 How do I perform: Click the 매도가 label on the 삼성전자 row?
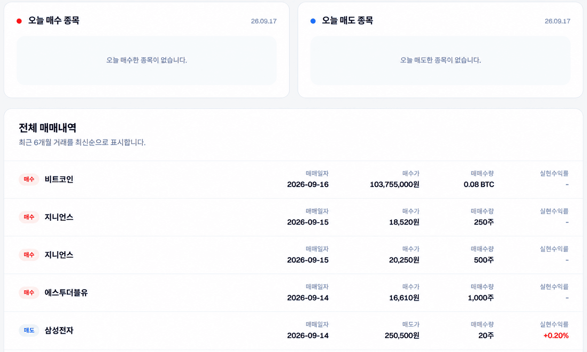pos(411,324)
